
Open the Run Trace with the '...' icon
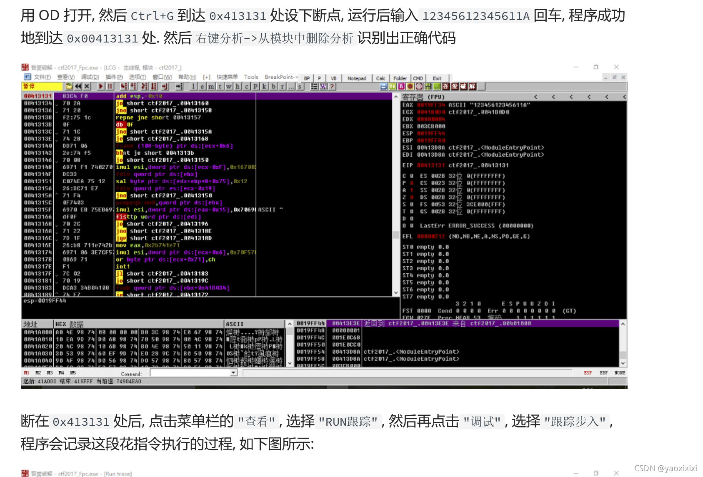(x=291, y=86)
